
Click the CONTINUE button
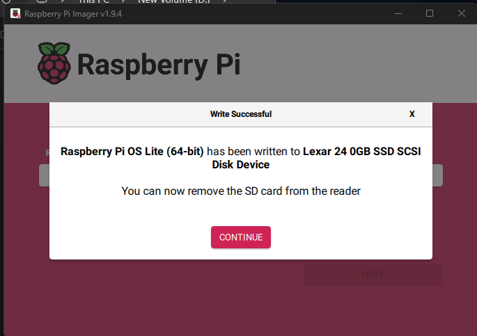pyautogui.click(x=241, y=237)
